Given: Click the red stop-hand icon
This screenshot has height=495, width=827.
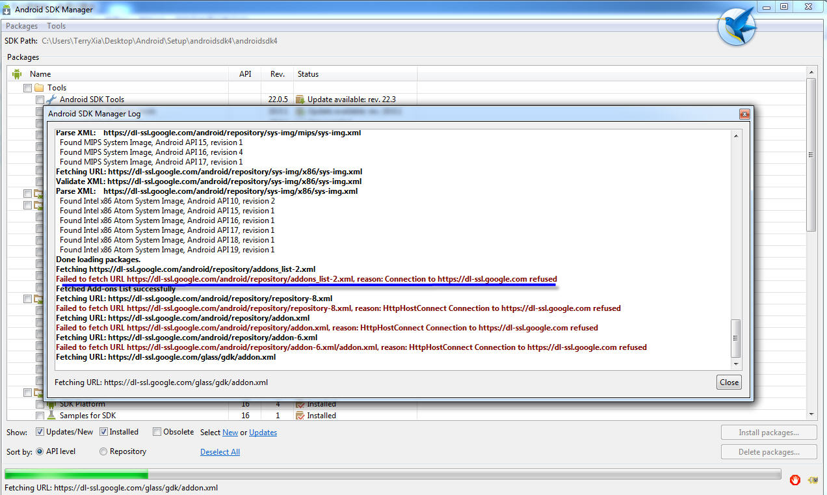Looking at the screenshot, I should (x=794, y=480).
